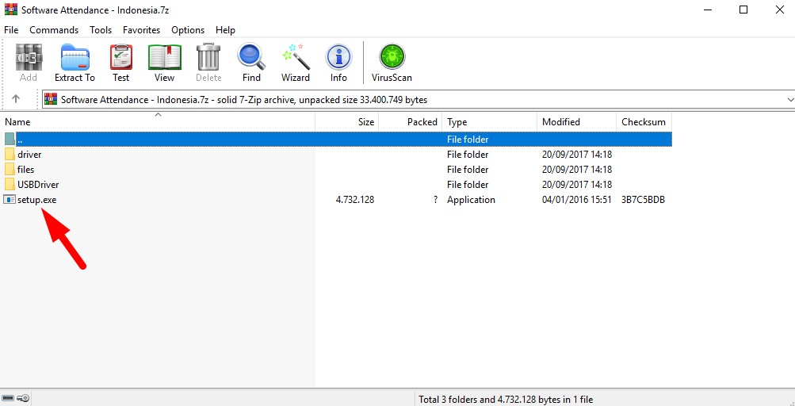The width and height of the screenshot is (795, 406).
Task: Sort by Packed column header
Action: point(410,122)
